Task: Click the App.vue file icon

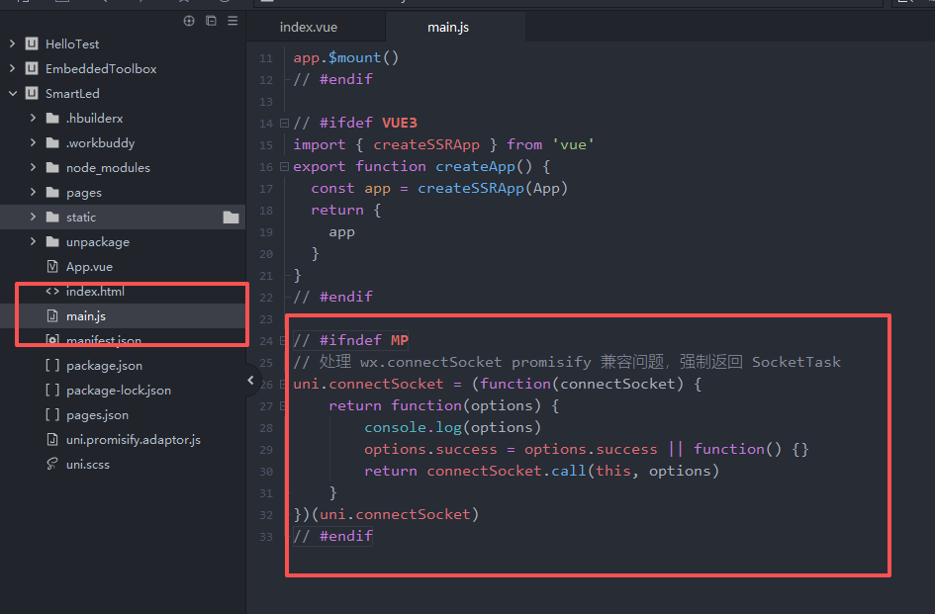Action: 52,267
